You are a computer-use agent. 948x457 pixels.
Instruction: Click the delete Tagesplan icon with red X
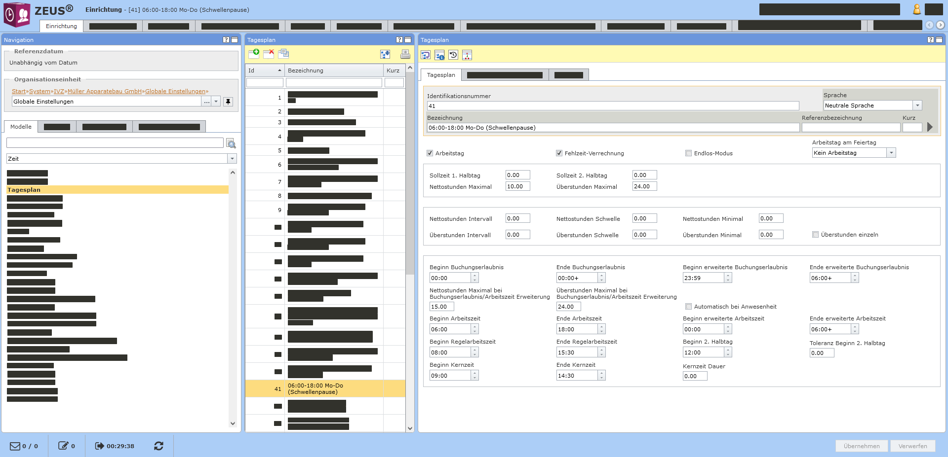tap(269, 54)
